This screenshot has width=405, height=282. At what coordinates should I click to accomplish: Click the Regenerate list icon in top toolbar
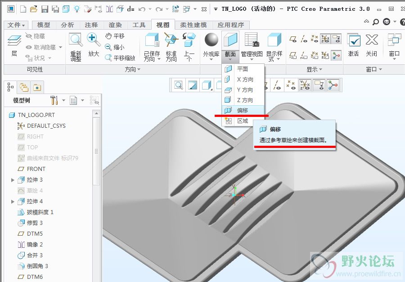[175, 9]
